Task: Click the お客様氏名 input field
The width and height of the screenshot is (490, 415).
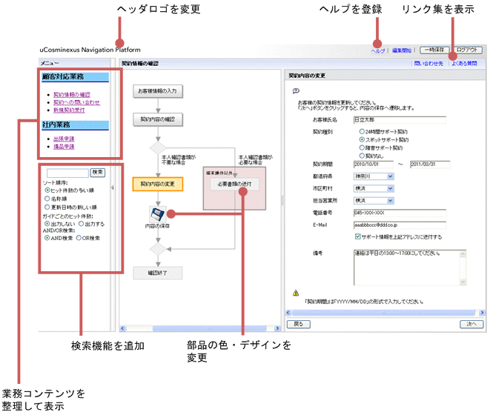Action: point(400,120)
